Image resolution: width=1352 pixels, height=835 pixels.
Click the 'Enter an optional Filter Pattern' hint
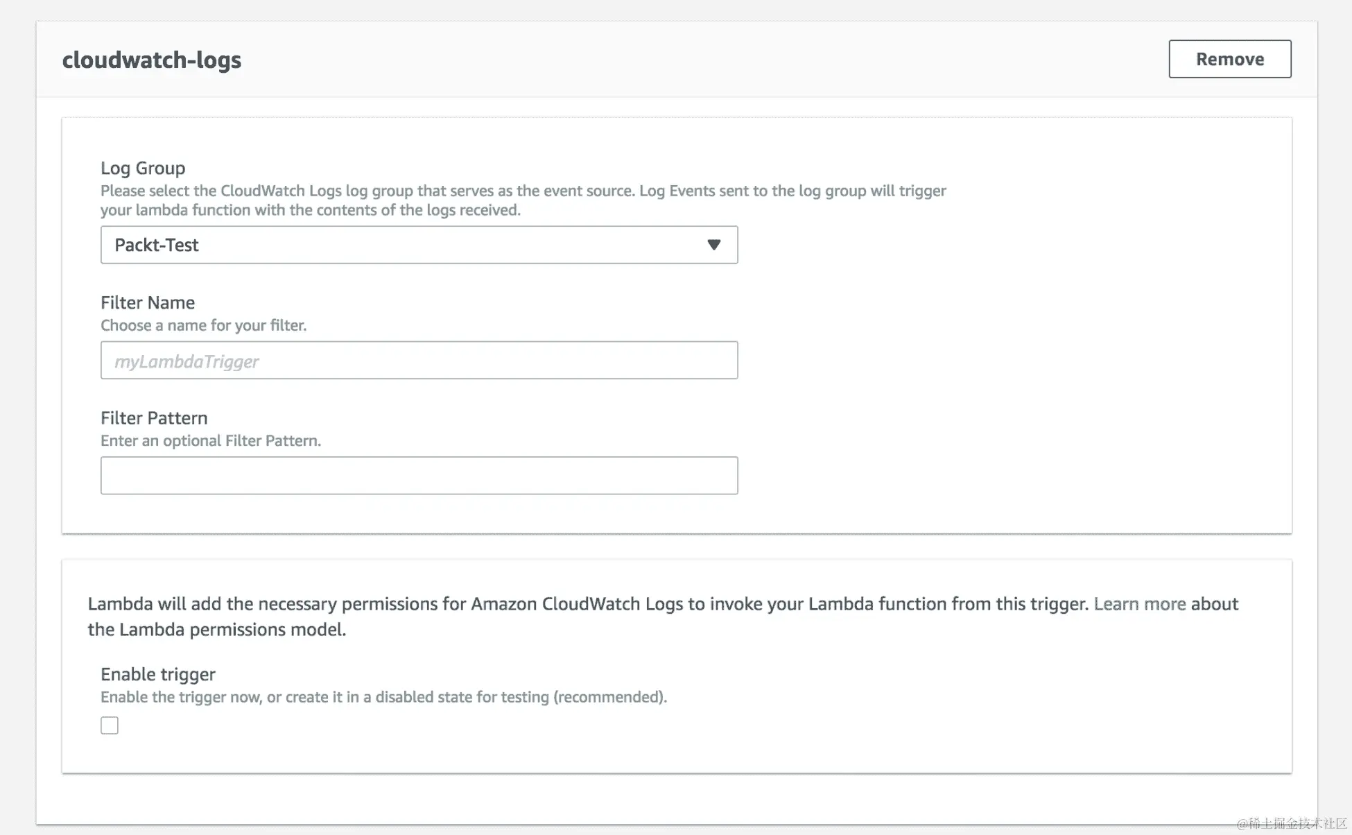[211, 441]
